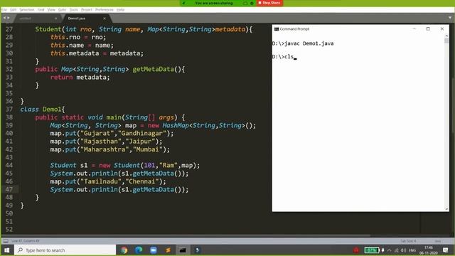The height and width of the screenshot is (256, 455).
Task: Click 'Demo1' class name on line 37
Action: tap(52, 110)
